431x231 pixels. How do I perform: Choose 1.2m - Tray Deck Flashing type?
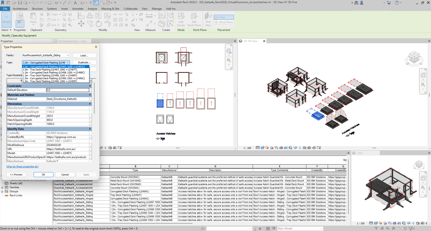tap(50, 76)
